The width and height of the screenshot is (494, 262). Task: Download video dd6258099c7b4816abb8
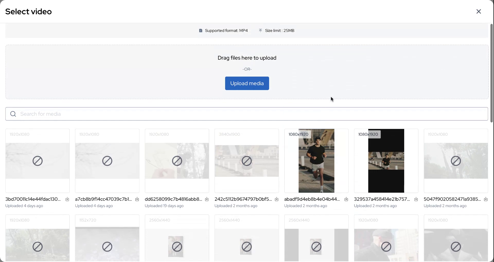click(x=207, y=199)
